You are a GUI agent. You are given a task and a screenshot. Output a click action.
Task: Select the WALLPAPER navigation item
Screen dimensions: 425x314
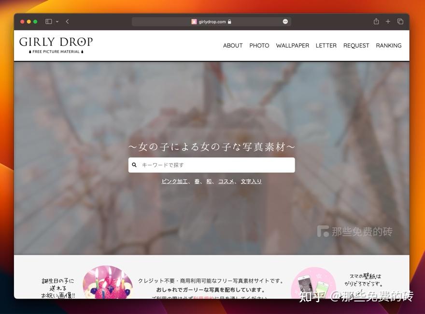[292, 45]
